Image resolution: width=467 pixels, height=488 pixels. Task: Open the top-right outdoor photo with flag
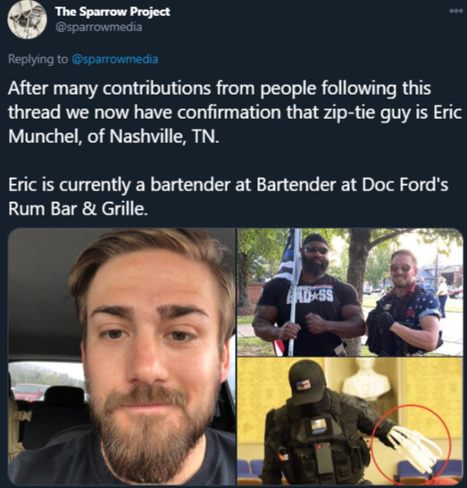pyautogui.click(x=350, y=292)
